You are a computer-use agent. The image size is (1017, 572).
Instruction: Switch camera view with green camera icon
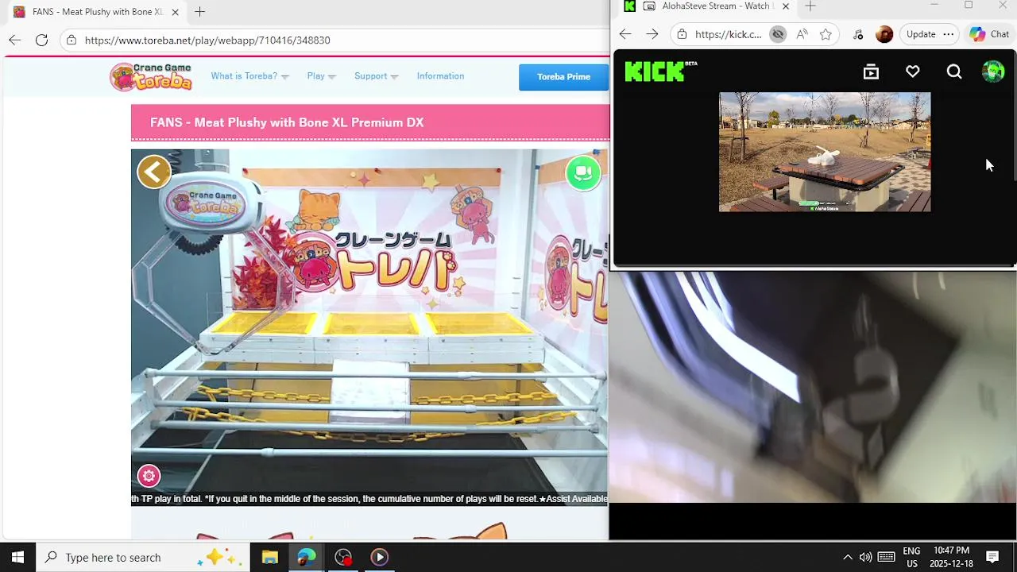(583, 173)
